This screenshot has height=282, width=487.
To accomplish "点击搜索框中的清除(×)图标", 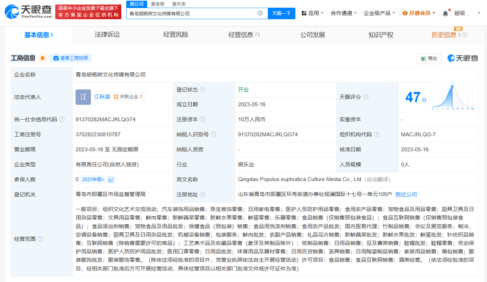I will [x=260, y=13].
